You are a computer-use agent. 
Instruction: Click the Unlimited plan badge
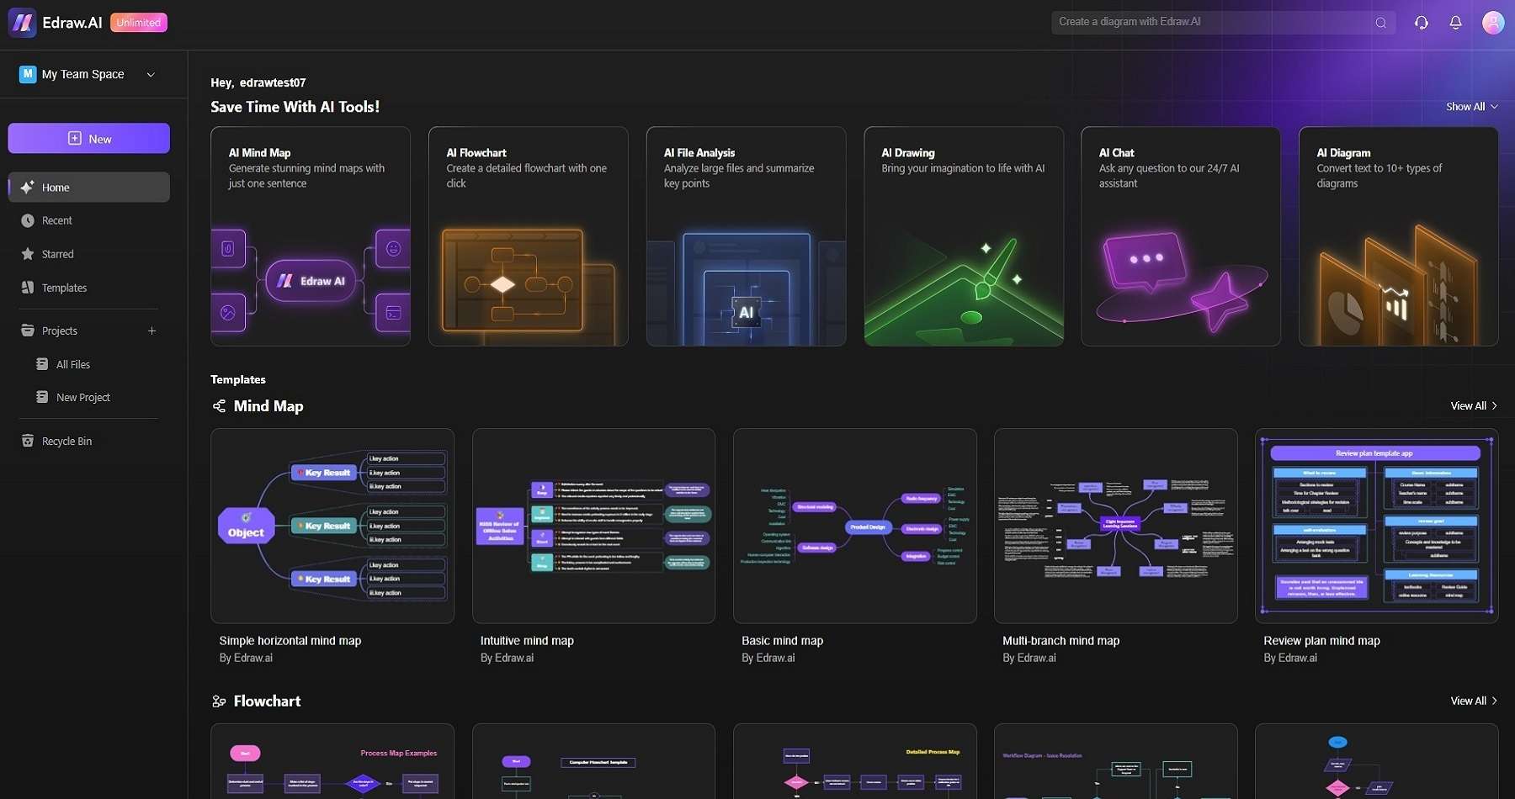pyautogui.click(x=139, y=23)
